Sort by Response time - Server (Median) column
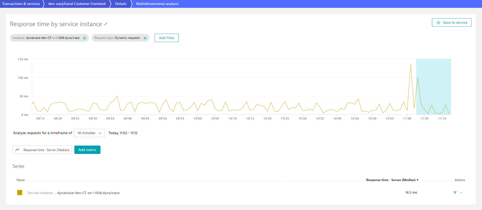The height and width of the screenshot is (210, 482). coord(392,180)
